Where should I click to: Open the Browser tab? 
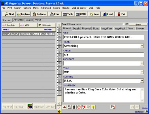(140, 29)
